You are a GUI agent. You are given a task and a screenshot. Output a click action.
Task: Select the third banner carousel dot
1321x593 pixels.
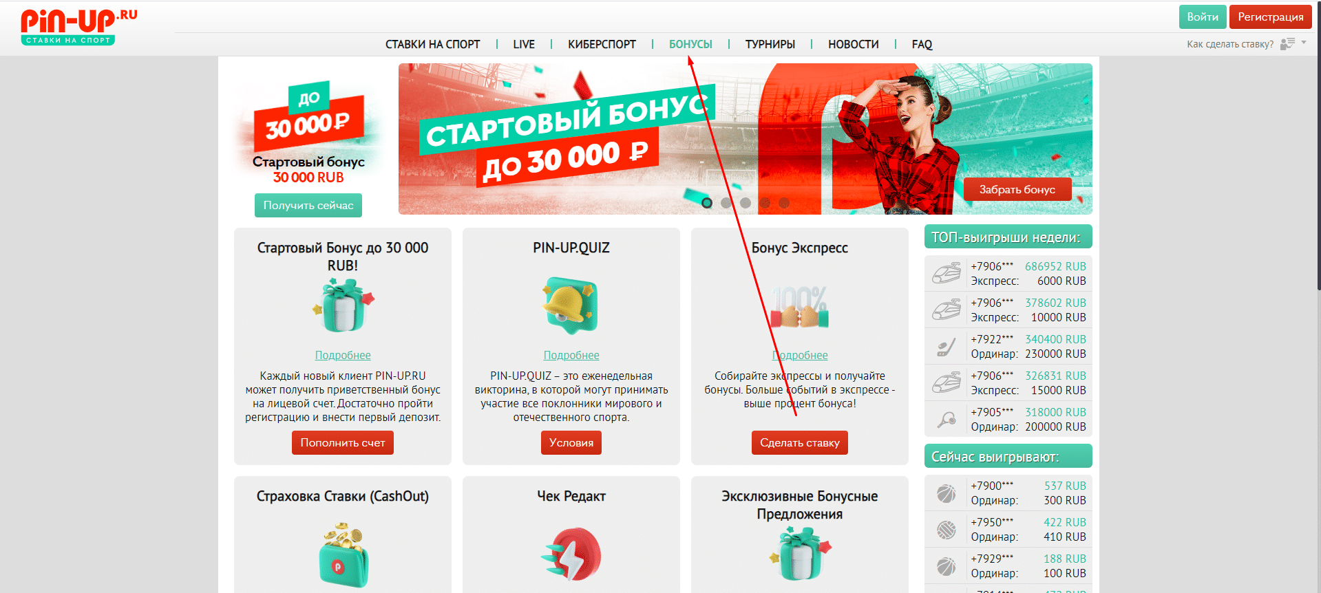click(745, 203)
